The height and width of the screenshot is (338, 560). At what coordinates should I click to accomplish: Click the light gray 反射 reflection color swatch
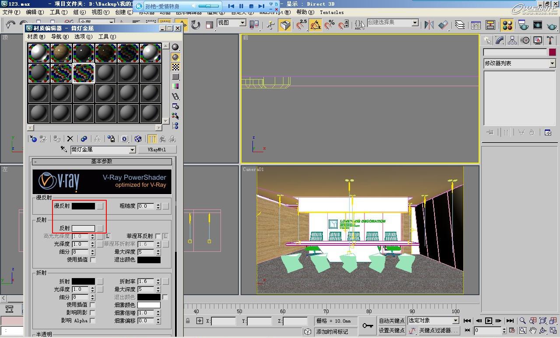(83, 228)
